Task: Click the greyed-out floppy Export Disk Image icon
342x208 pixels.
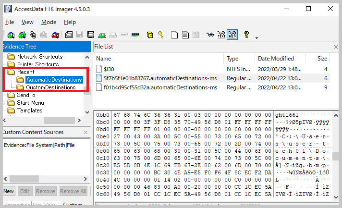Action: point(79,35)
